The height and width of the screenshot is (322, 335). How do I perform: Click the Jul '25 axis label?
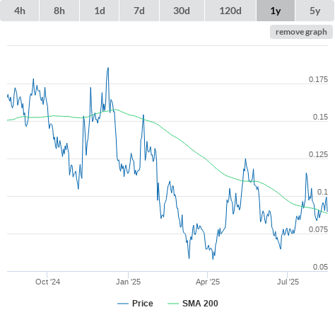click(288, 282)
